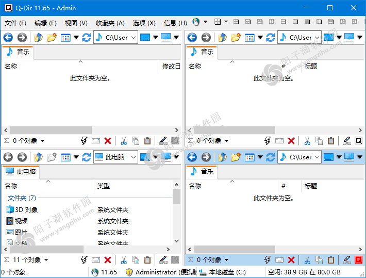The height and width of the screenshot is (278, 366).
Task: Select the 音乐 tab in bottom-right pane
Action: click(202, 171)
